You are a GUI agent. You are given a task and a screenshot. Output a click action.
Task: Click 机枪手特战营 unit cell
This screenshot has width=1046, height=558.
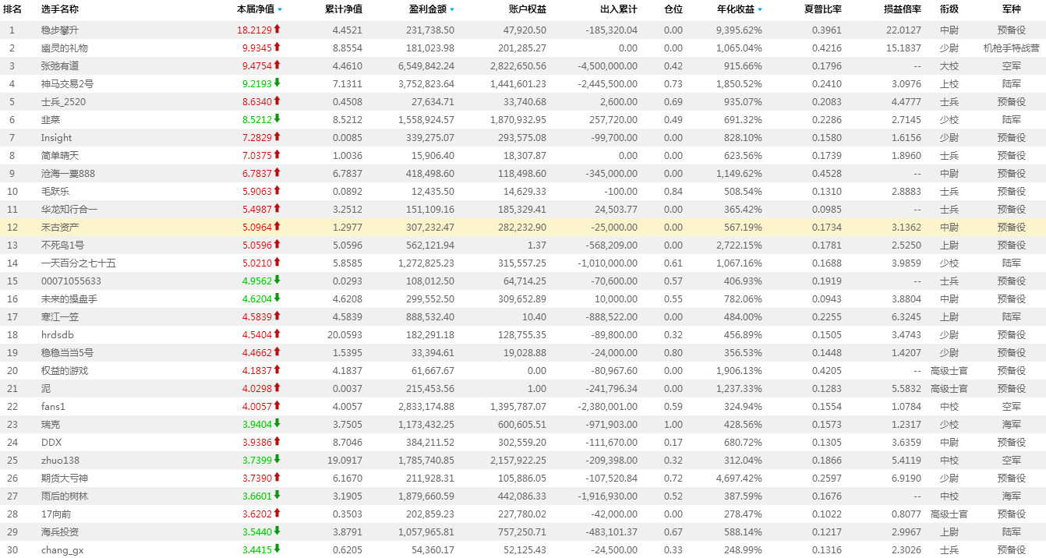pos(1012,48)
